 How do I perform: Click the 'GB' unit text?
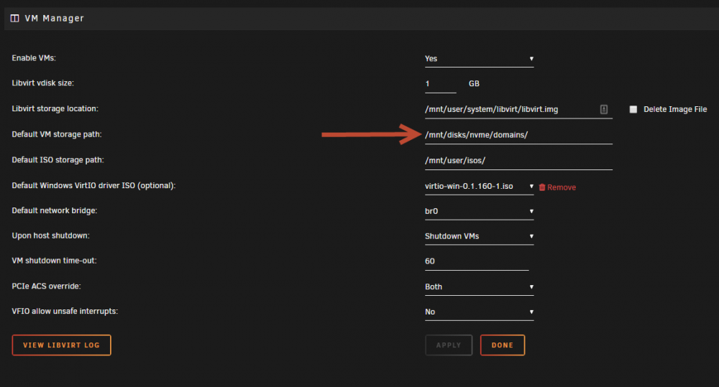[474, 84]
